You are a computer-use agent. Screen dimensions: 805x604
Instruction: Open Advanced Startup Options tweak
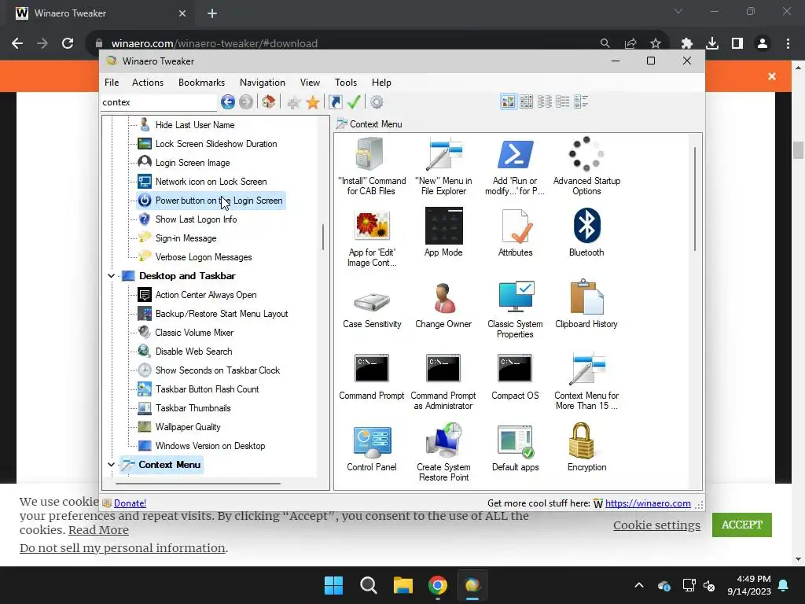(x=586, y=166)
